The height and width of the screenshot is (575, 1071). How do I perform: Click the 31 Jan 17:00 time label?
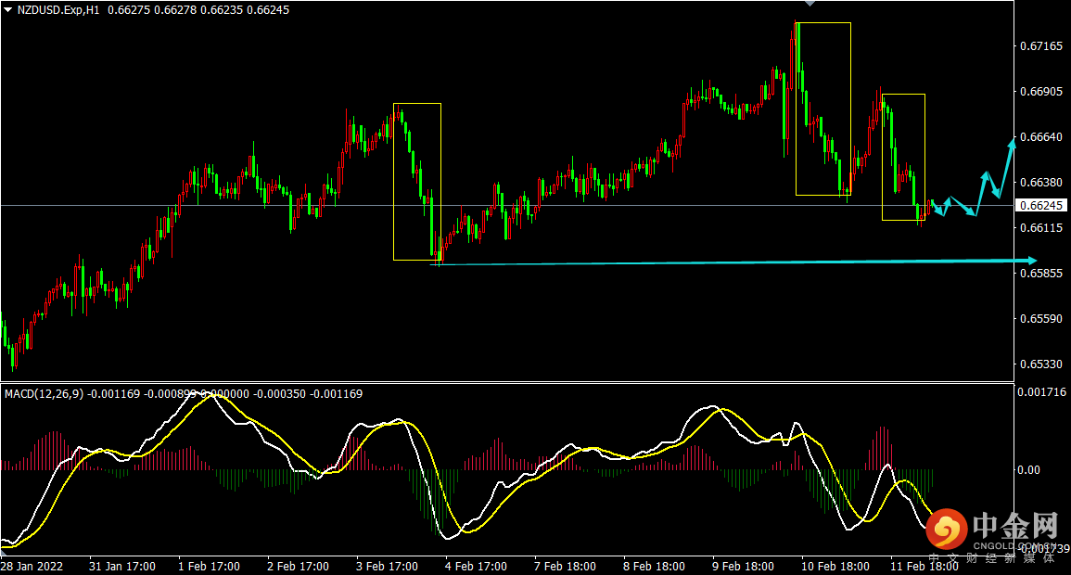point(122,566)
